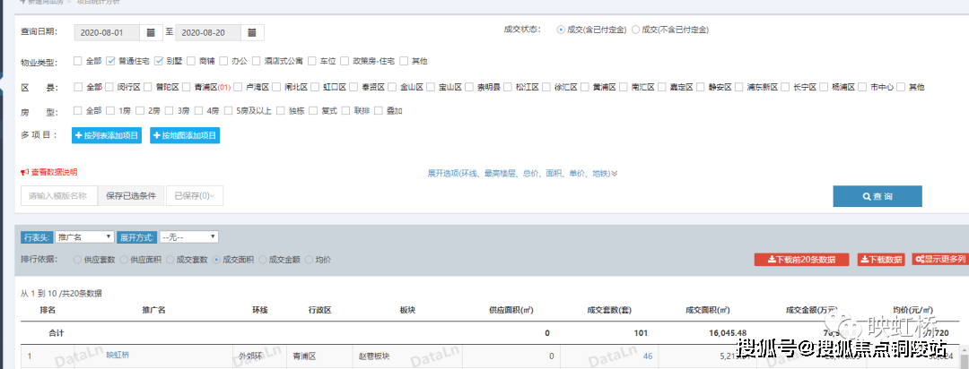Open 行表头 dropdown showing 推广名
This screenshot has width=969, height=369.
84,237
